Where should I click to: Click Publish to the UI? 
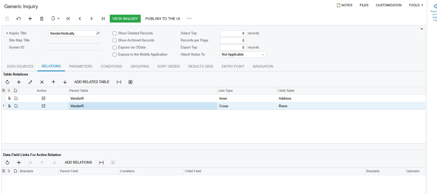tap(163, 19)
